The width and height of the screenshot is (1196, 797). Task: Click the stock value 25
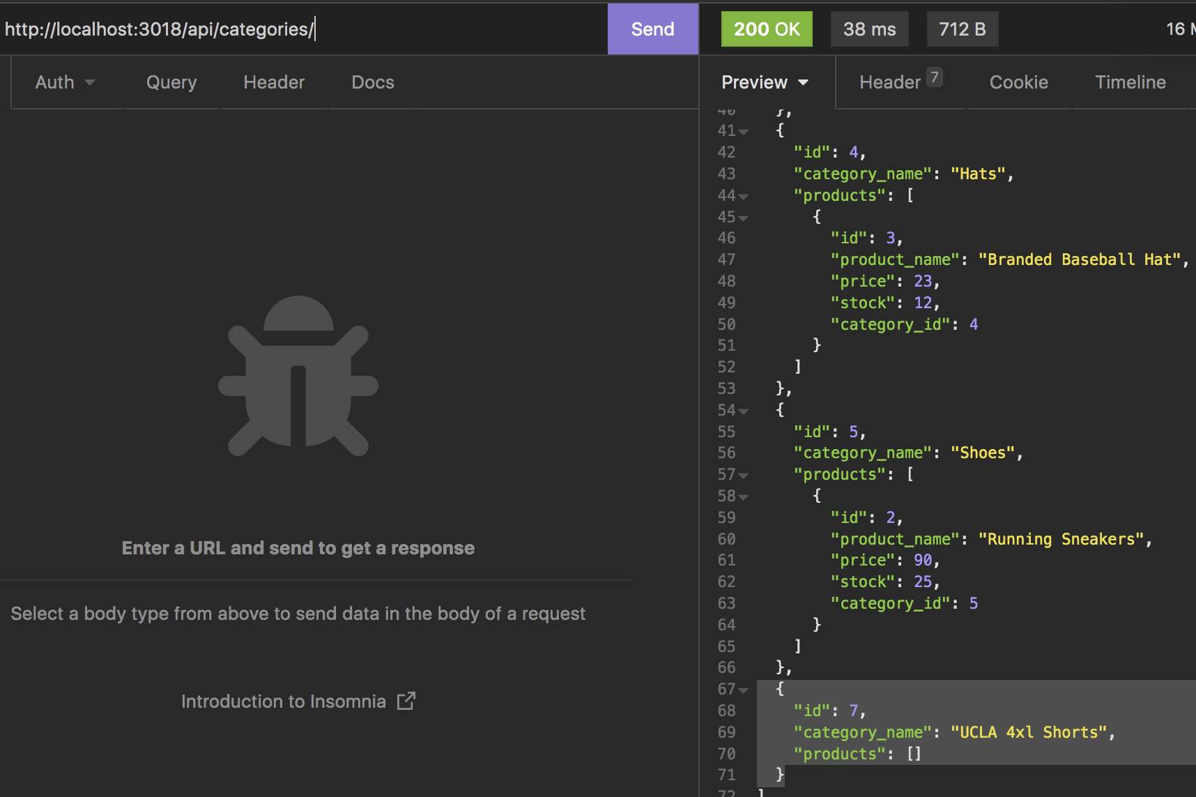click(923, 582)
